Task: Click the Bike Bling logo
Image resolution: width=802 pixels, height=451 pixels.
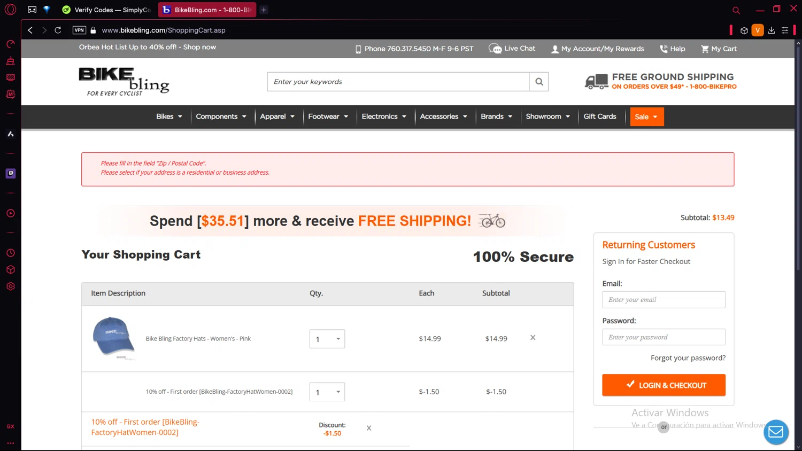Action: click(124, 82)
